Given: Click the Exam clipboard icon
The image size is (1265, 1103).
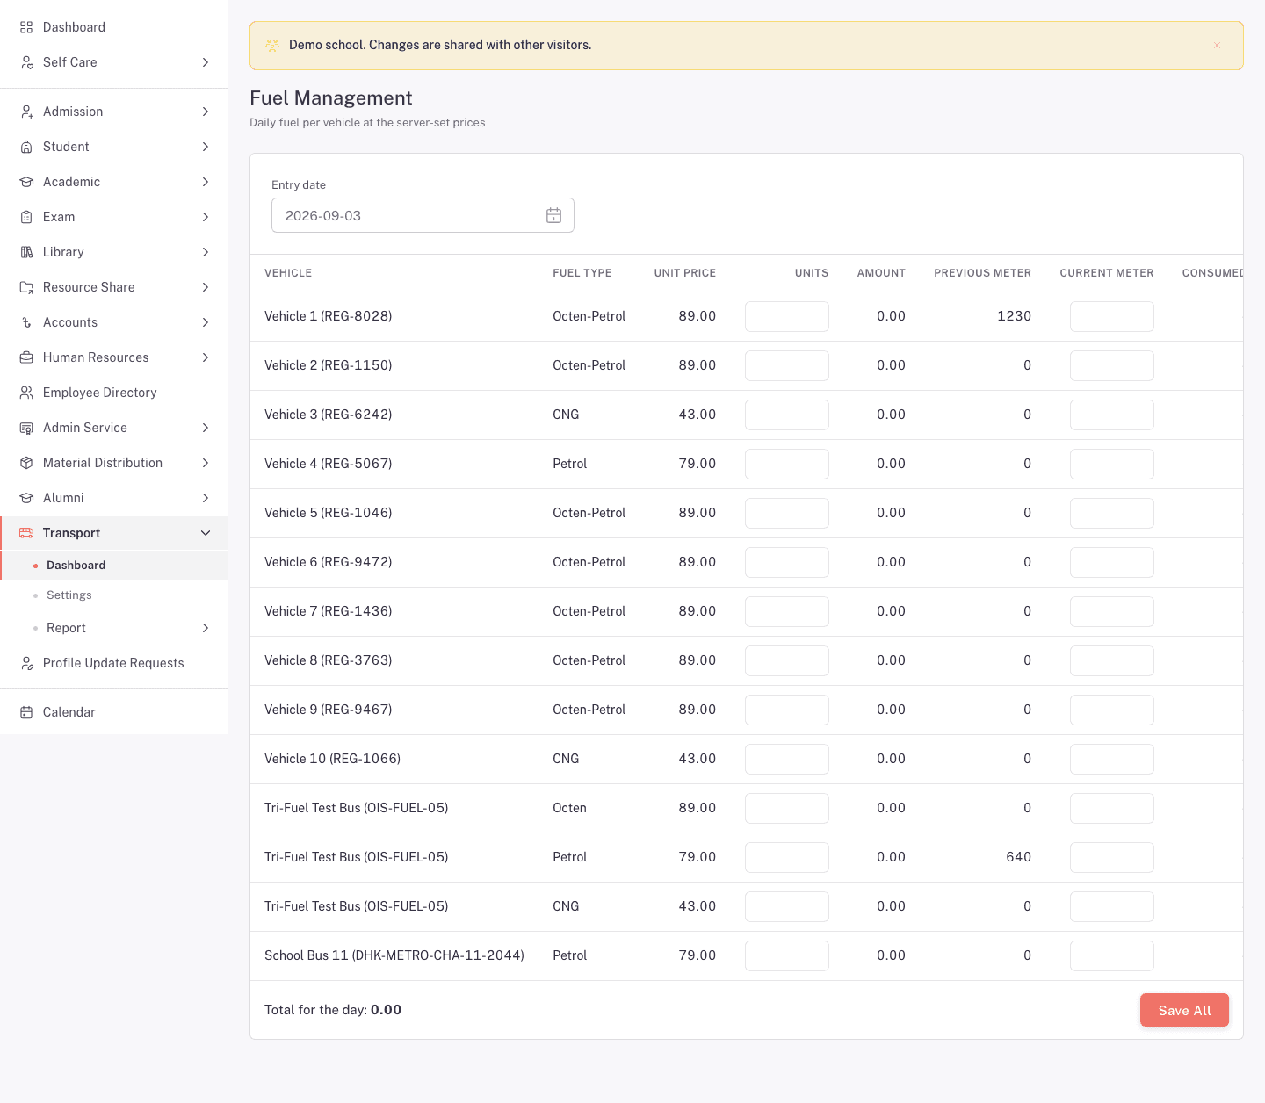Looking at the screenshot, I should (x=26, y=217).
